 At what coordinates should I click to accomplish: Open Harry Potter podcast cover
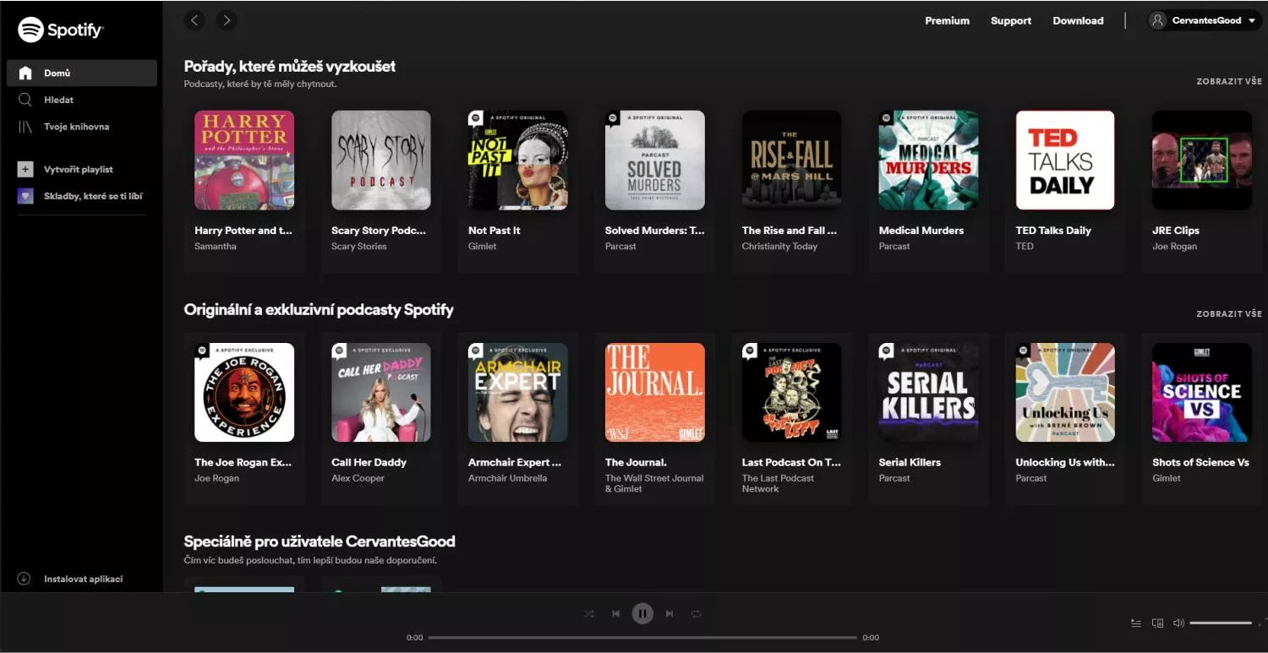coord(244,160)
